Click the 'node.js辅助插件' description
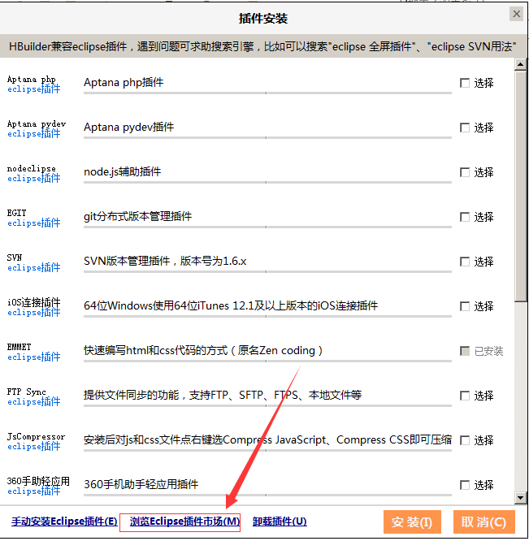 (x=123, y=172)
